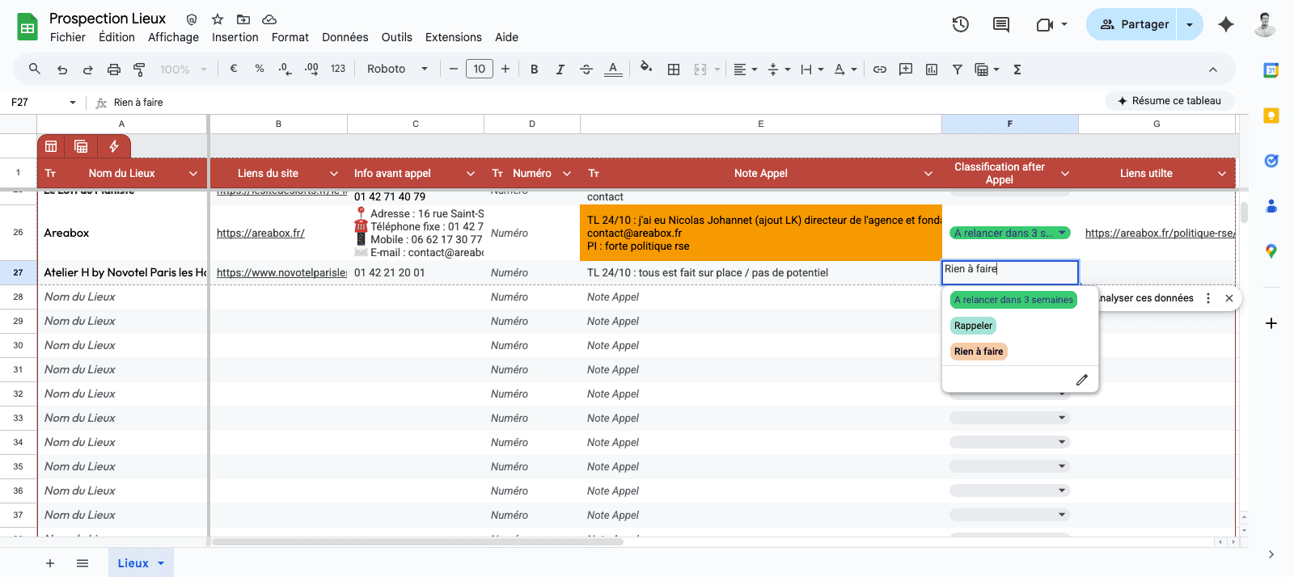Viewport: 1294px width, 577px height.
Task: Toggle bold formatting
Action: point(534,69)
